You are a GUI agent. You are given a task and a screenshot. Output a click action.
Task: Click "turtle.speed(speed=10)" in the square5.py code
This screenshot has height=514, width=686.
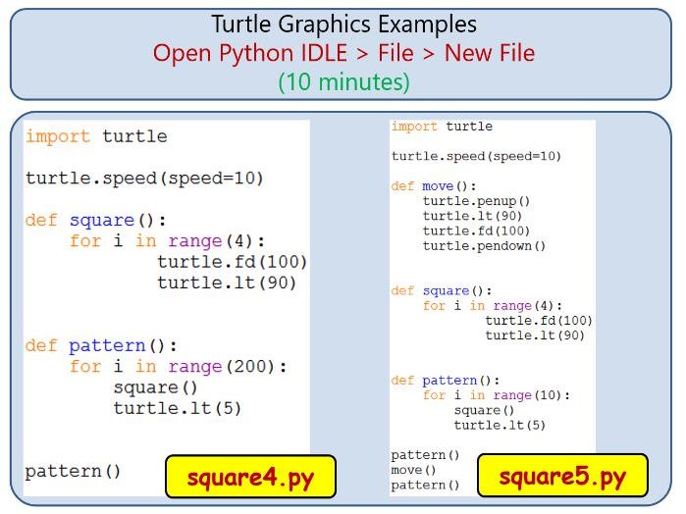click(x=476, y=156)
